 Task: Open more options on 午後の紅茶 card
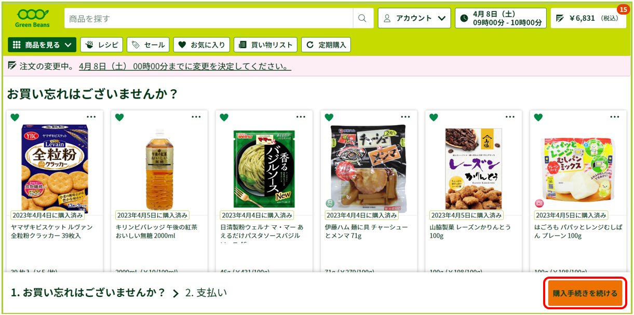(x=196, y=117)
